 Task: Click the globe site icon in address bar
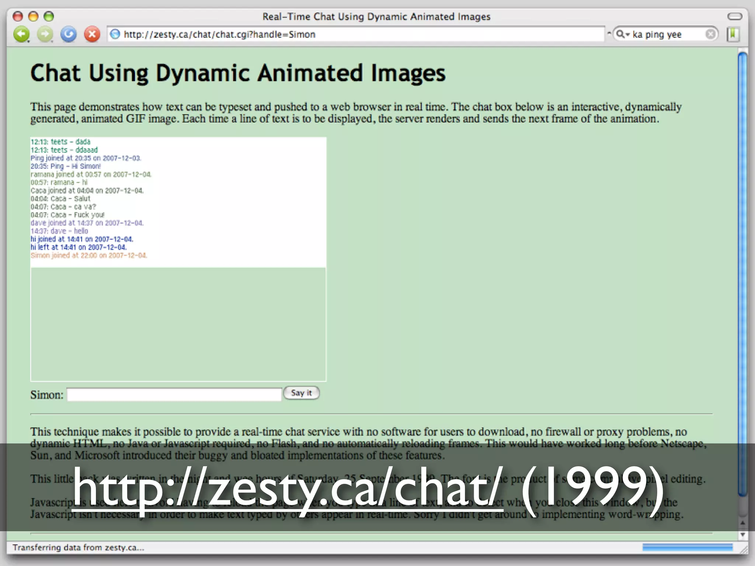pos(115,34)
